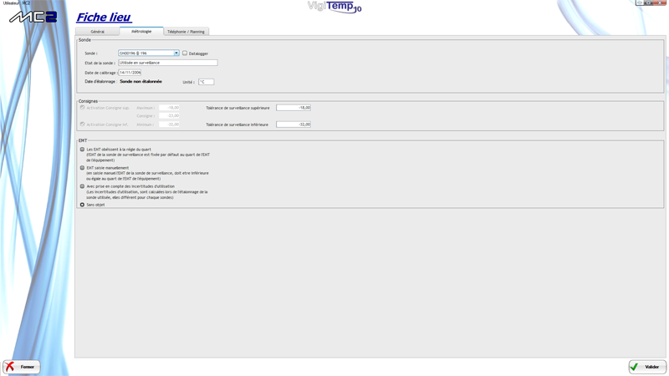
Task: Select the 'EMT saisie manuellement' option
Action: click(82, 168)
